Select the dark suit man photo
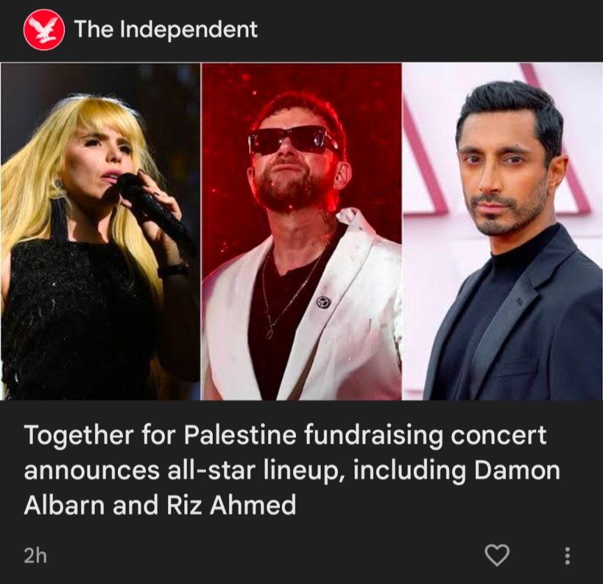This screenshot has width=603, height=584. [502, 231]
